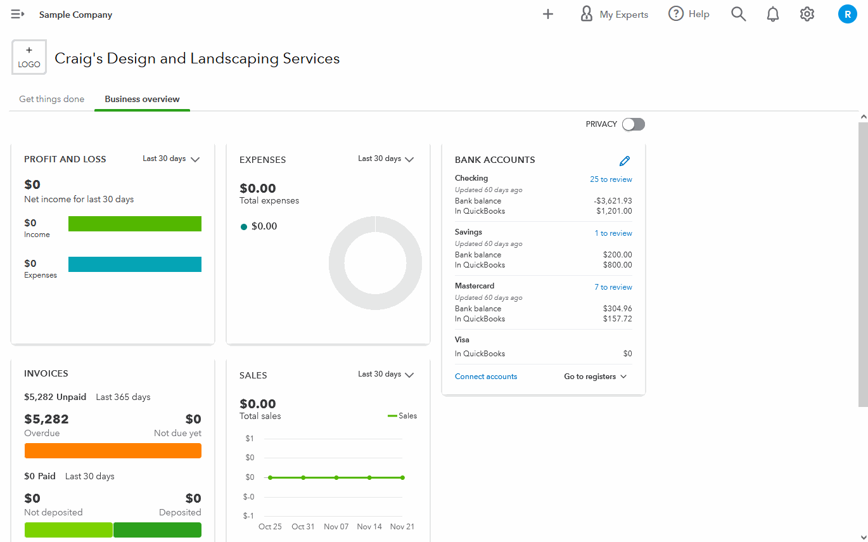868x542 pixels.
Task: Click the orange Overdue invoices bar
Action: (x=113, y=451)
